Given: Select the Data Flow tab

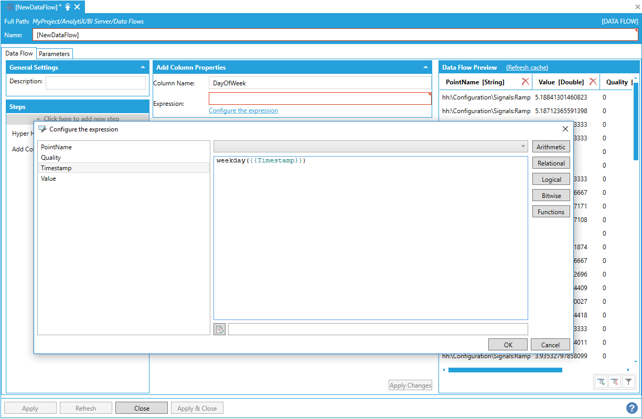Looking at the screenshot, I should pyautogui.click(x=19, y=53).
